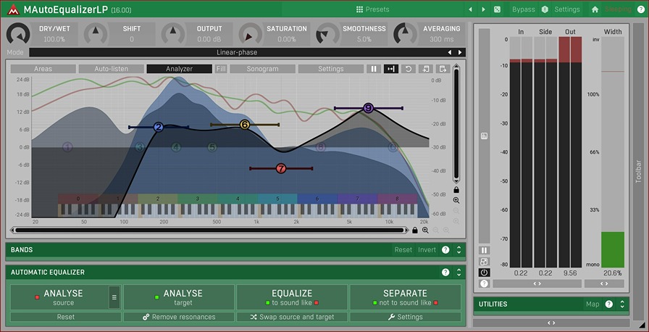Click the vertical zoom-in magnifier

point(456,200)
